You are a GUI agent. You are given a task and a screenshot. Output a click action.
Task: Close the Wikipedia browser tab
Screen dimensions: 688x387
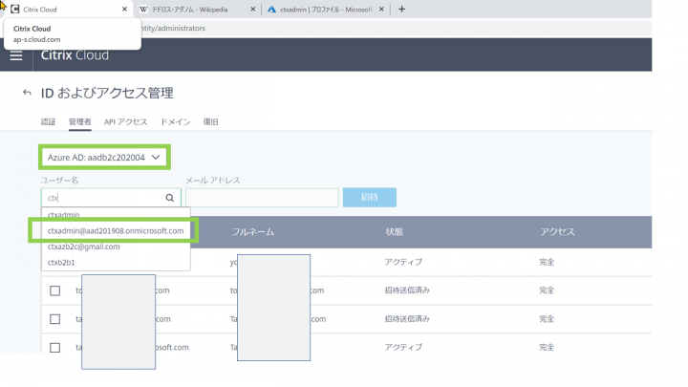[252, 10]
